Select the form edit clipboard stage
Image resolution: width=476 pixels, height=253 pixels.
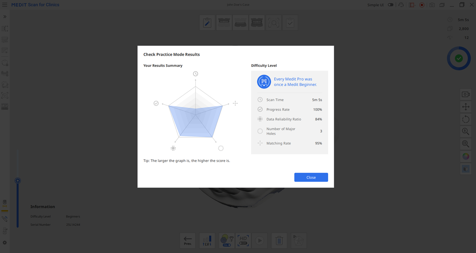207,23
